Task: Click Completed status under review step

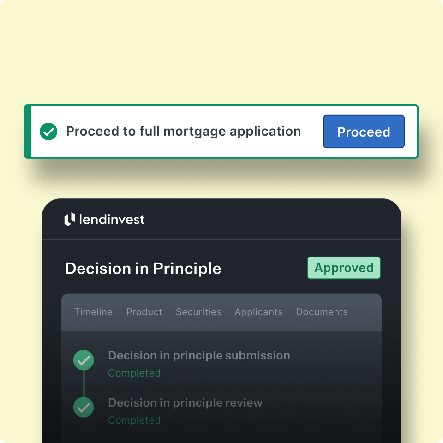Action: 134,420
